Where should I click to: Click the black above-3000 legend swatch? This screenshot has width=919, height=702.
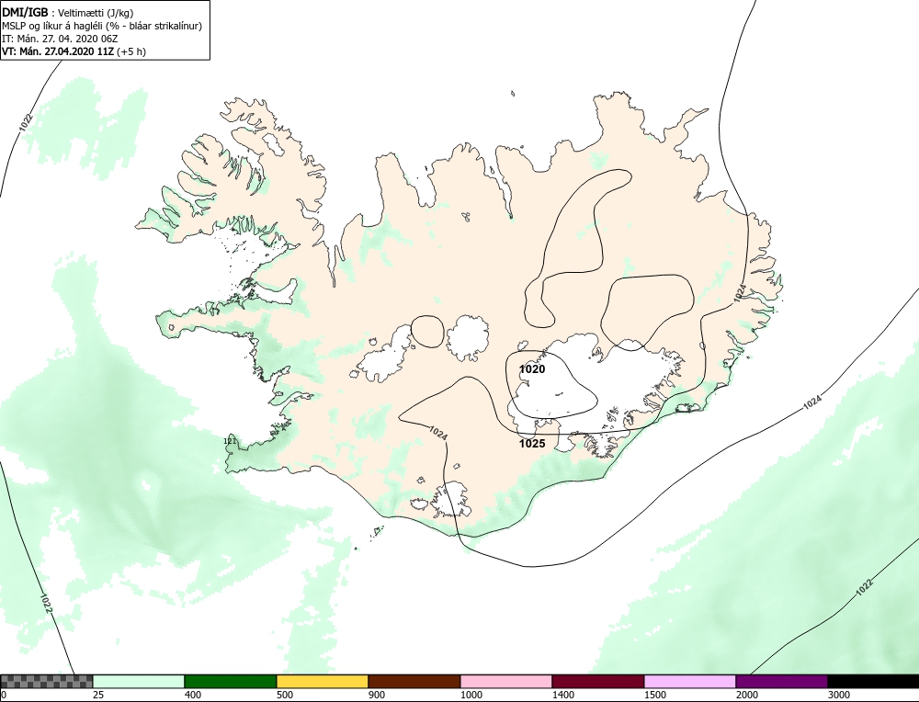(x=873, y=681)
